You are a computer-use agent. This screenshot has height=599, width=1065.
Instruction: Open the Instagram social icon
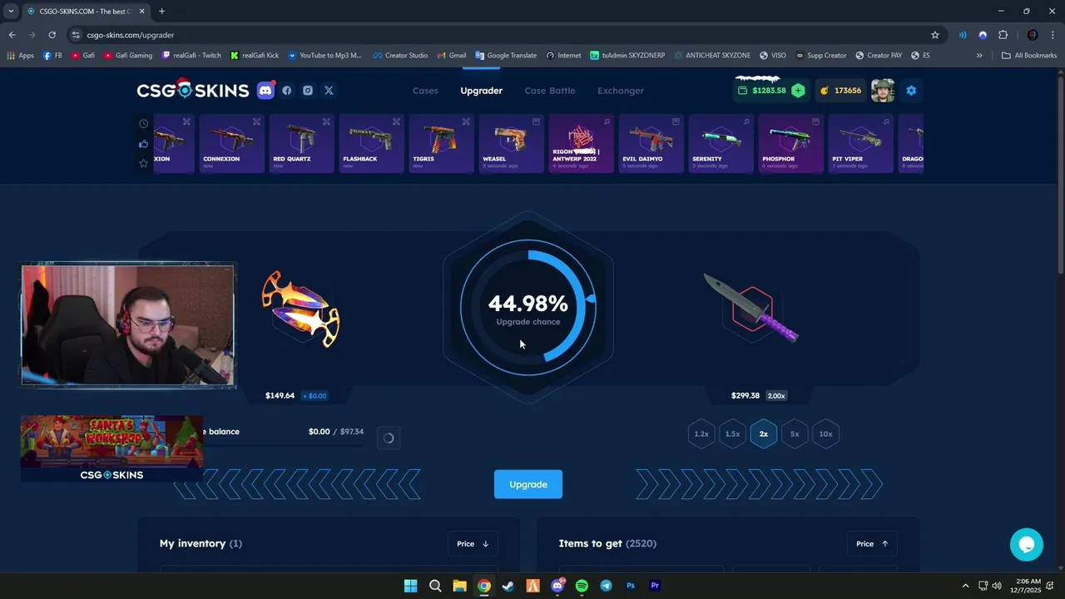(x=308, y=91)
